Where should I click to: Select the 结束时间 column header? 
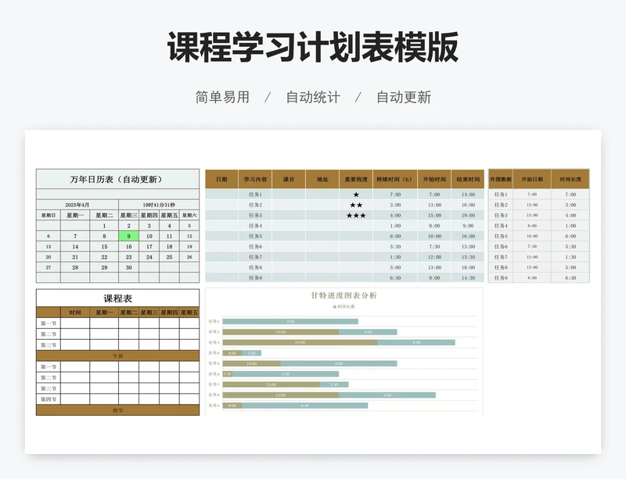click(468, 179)
